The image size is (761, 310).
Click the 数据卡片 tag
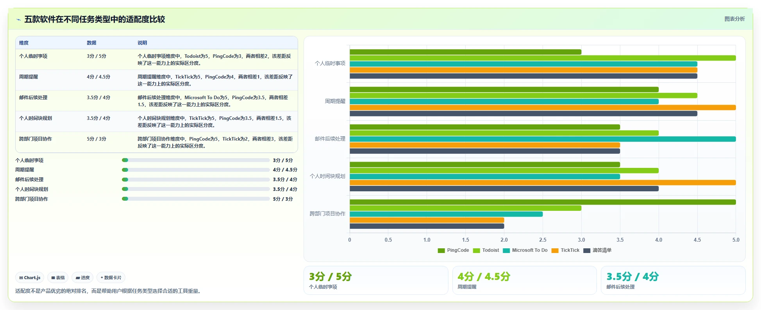click(x=111, y=278)
